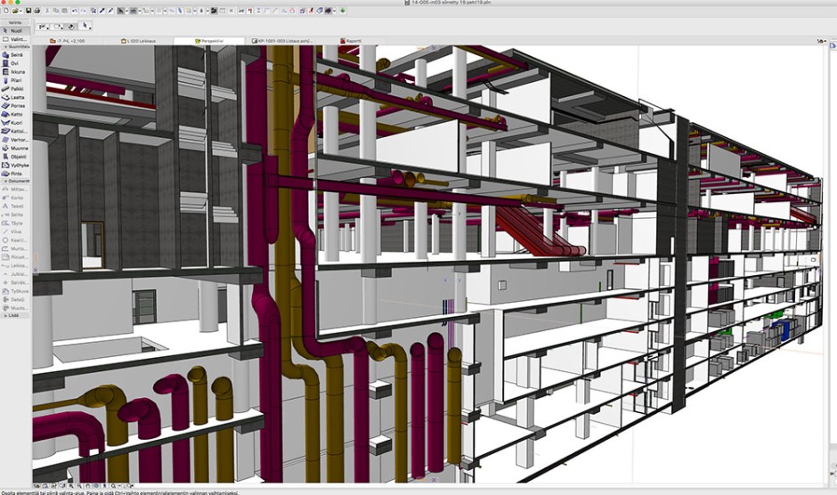Select the Palkki beam tool

click(15, 89)
